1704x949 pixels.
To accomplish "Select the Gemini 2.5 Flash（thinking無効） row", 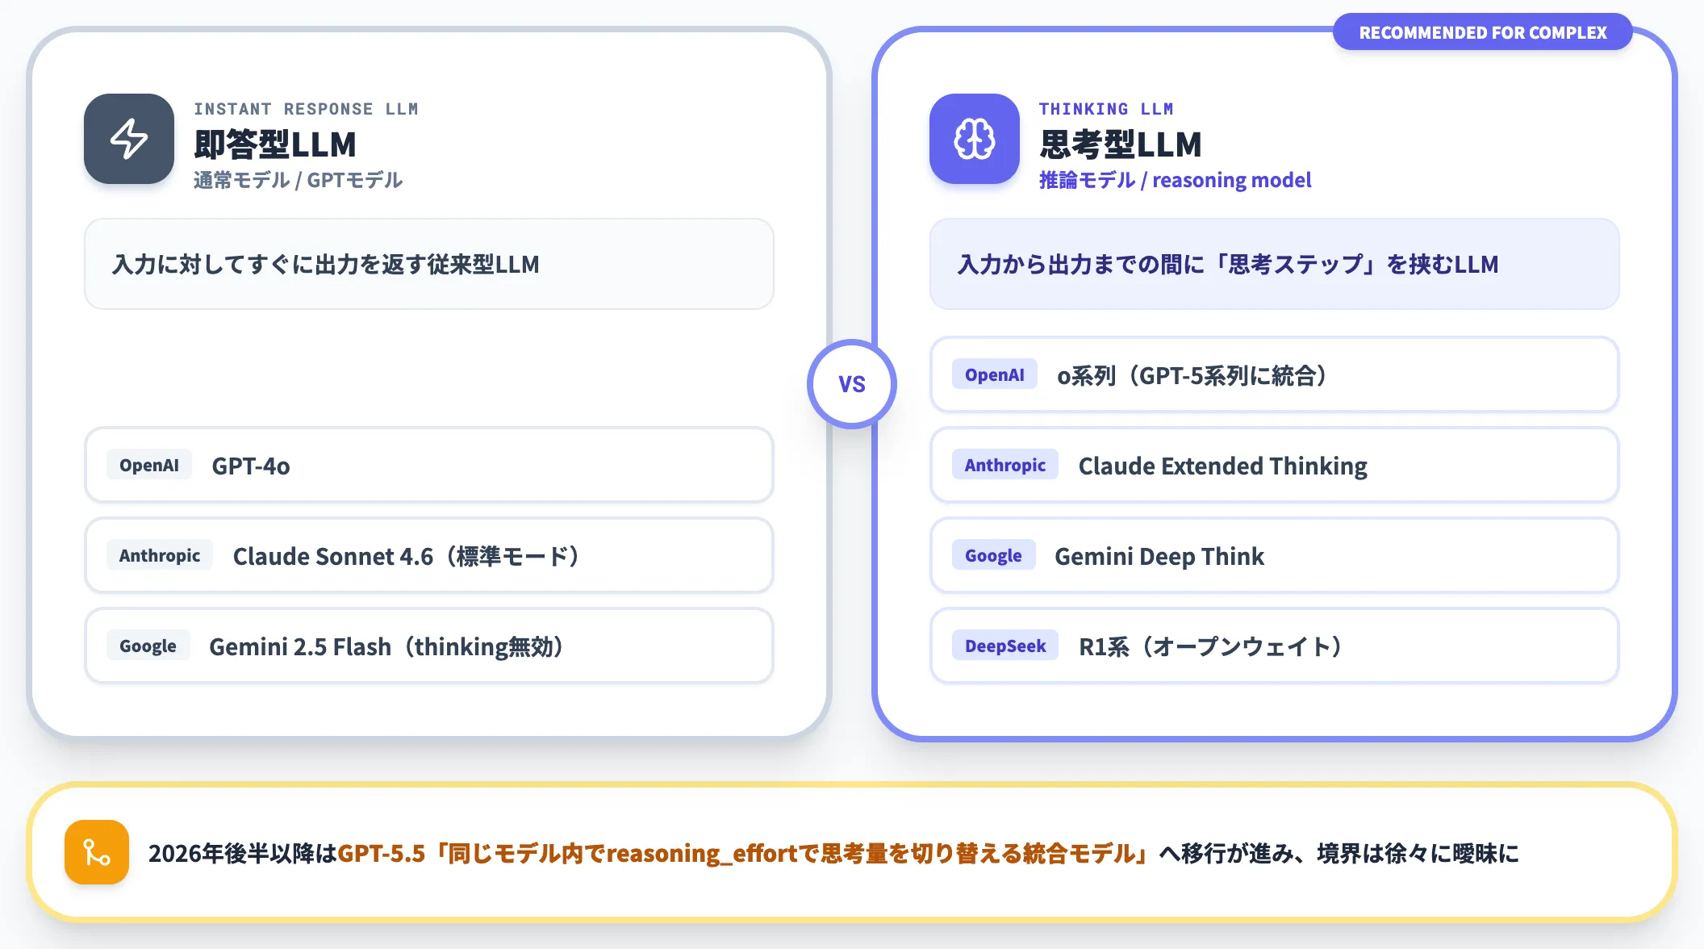I will 429,646.
